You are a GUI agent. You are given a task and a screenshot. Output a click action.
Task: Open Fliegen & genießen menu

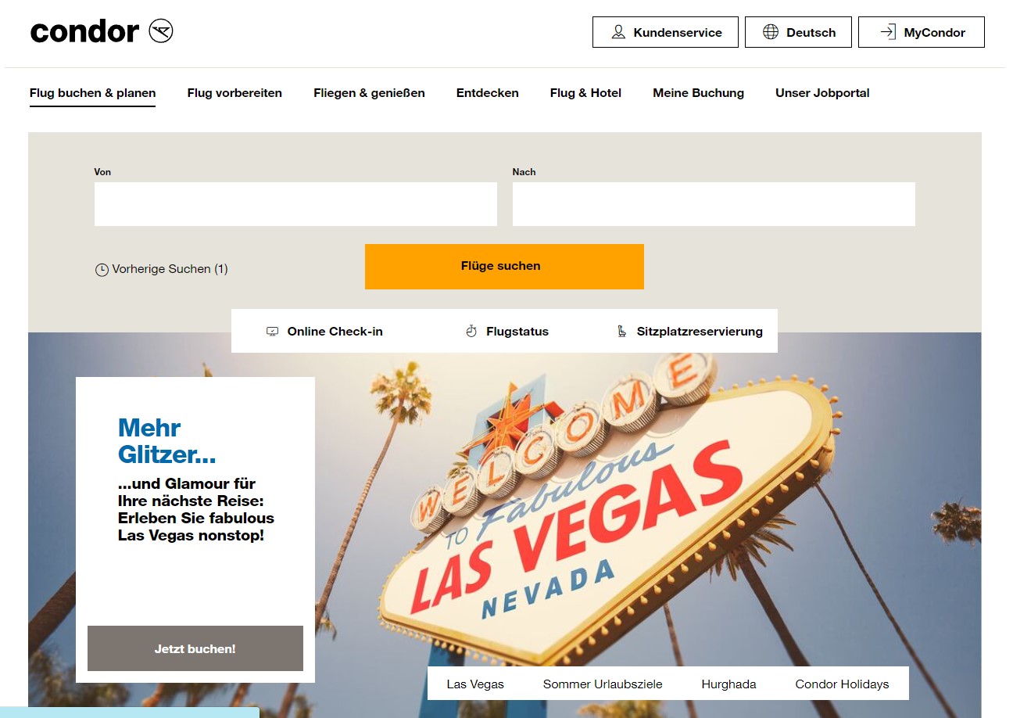tap(369, 93)
